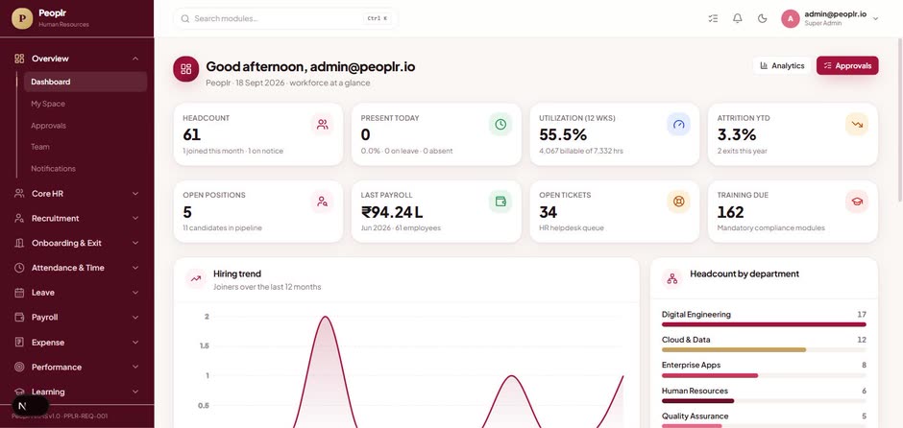Open the task checklist icon in header
This screenshot has height=428, width=903.
pyautogui.click(x=713, y=18)
